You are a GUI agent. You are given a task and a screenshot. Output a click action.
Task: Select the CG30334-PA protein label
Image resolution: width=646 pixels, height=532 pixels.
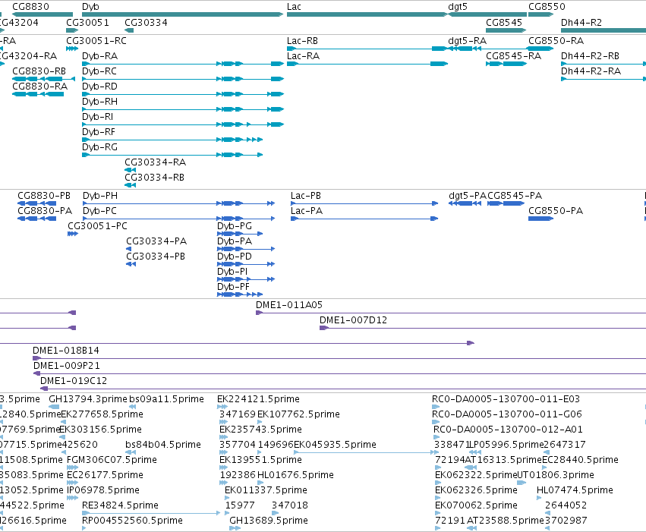(x=156, y=241)
